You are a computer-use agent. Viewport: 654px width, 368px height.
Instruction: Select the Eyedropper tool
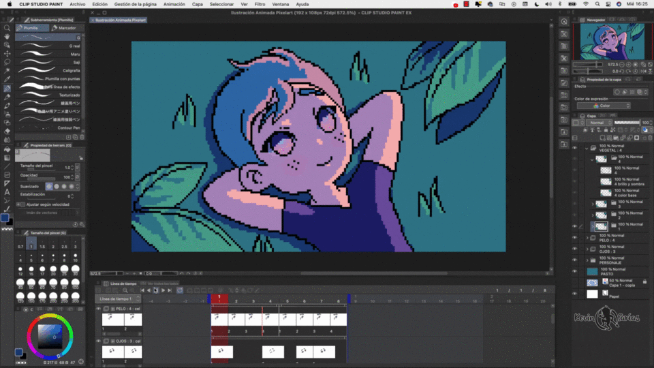7,79
